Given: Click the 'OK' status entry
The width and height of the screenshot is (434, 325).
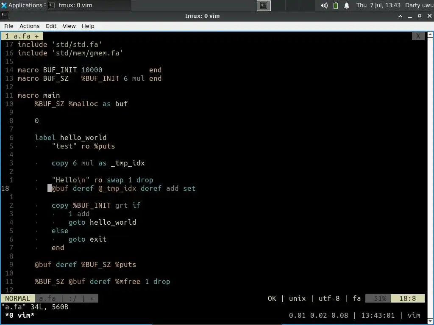Looking at the screenshot, I should [272, 298].
